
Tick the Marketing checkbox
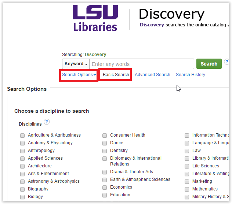(x=187, y=182)
